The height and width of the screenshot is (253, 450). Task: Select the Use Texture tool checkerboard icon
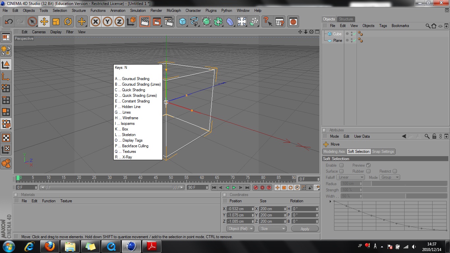(x=6, y=138)
